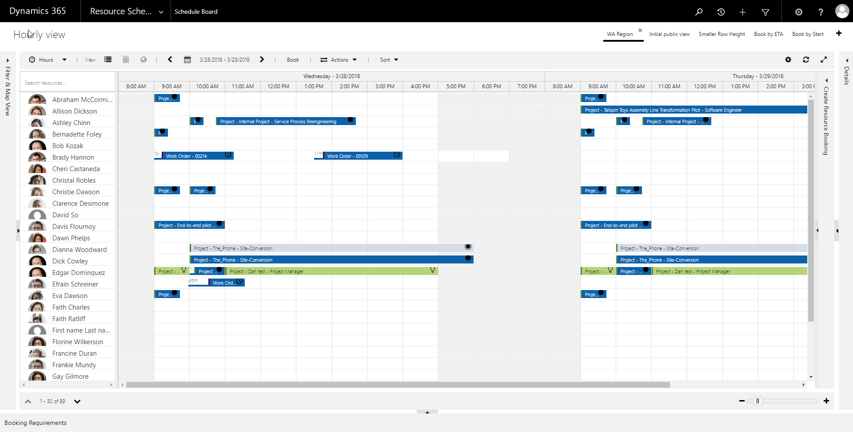Open the Actions dropdown menu

339,60
